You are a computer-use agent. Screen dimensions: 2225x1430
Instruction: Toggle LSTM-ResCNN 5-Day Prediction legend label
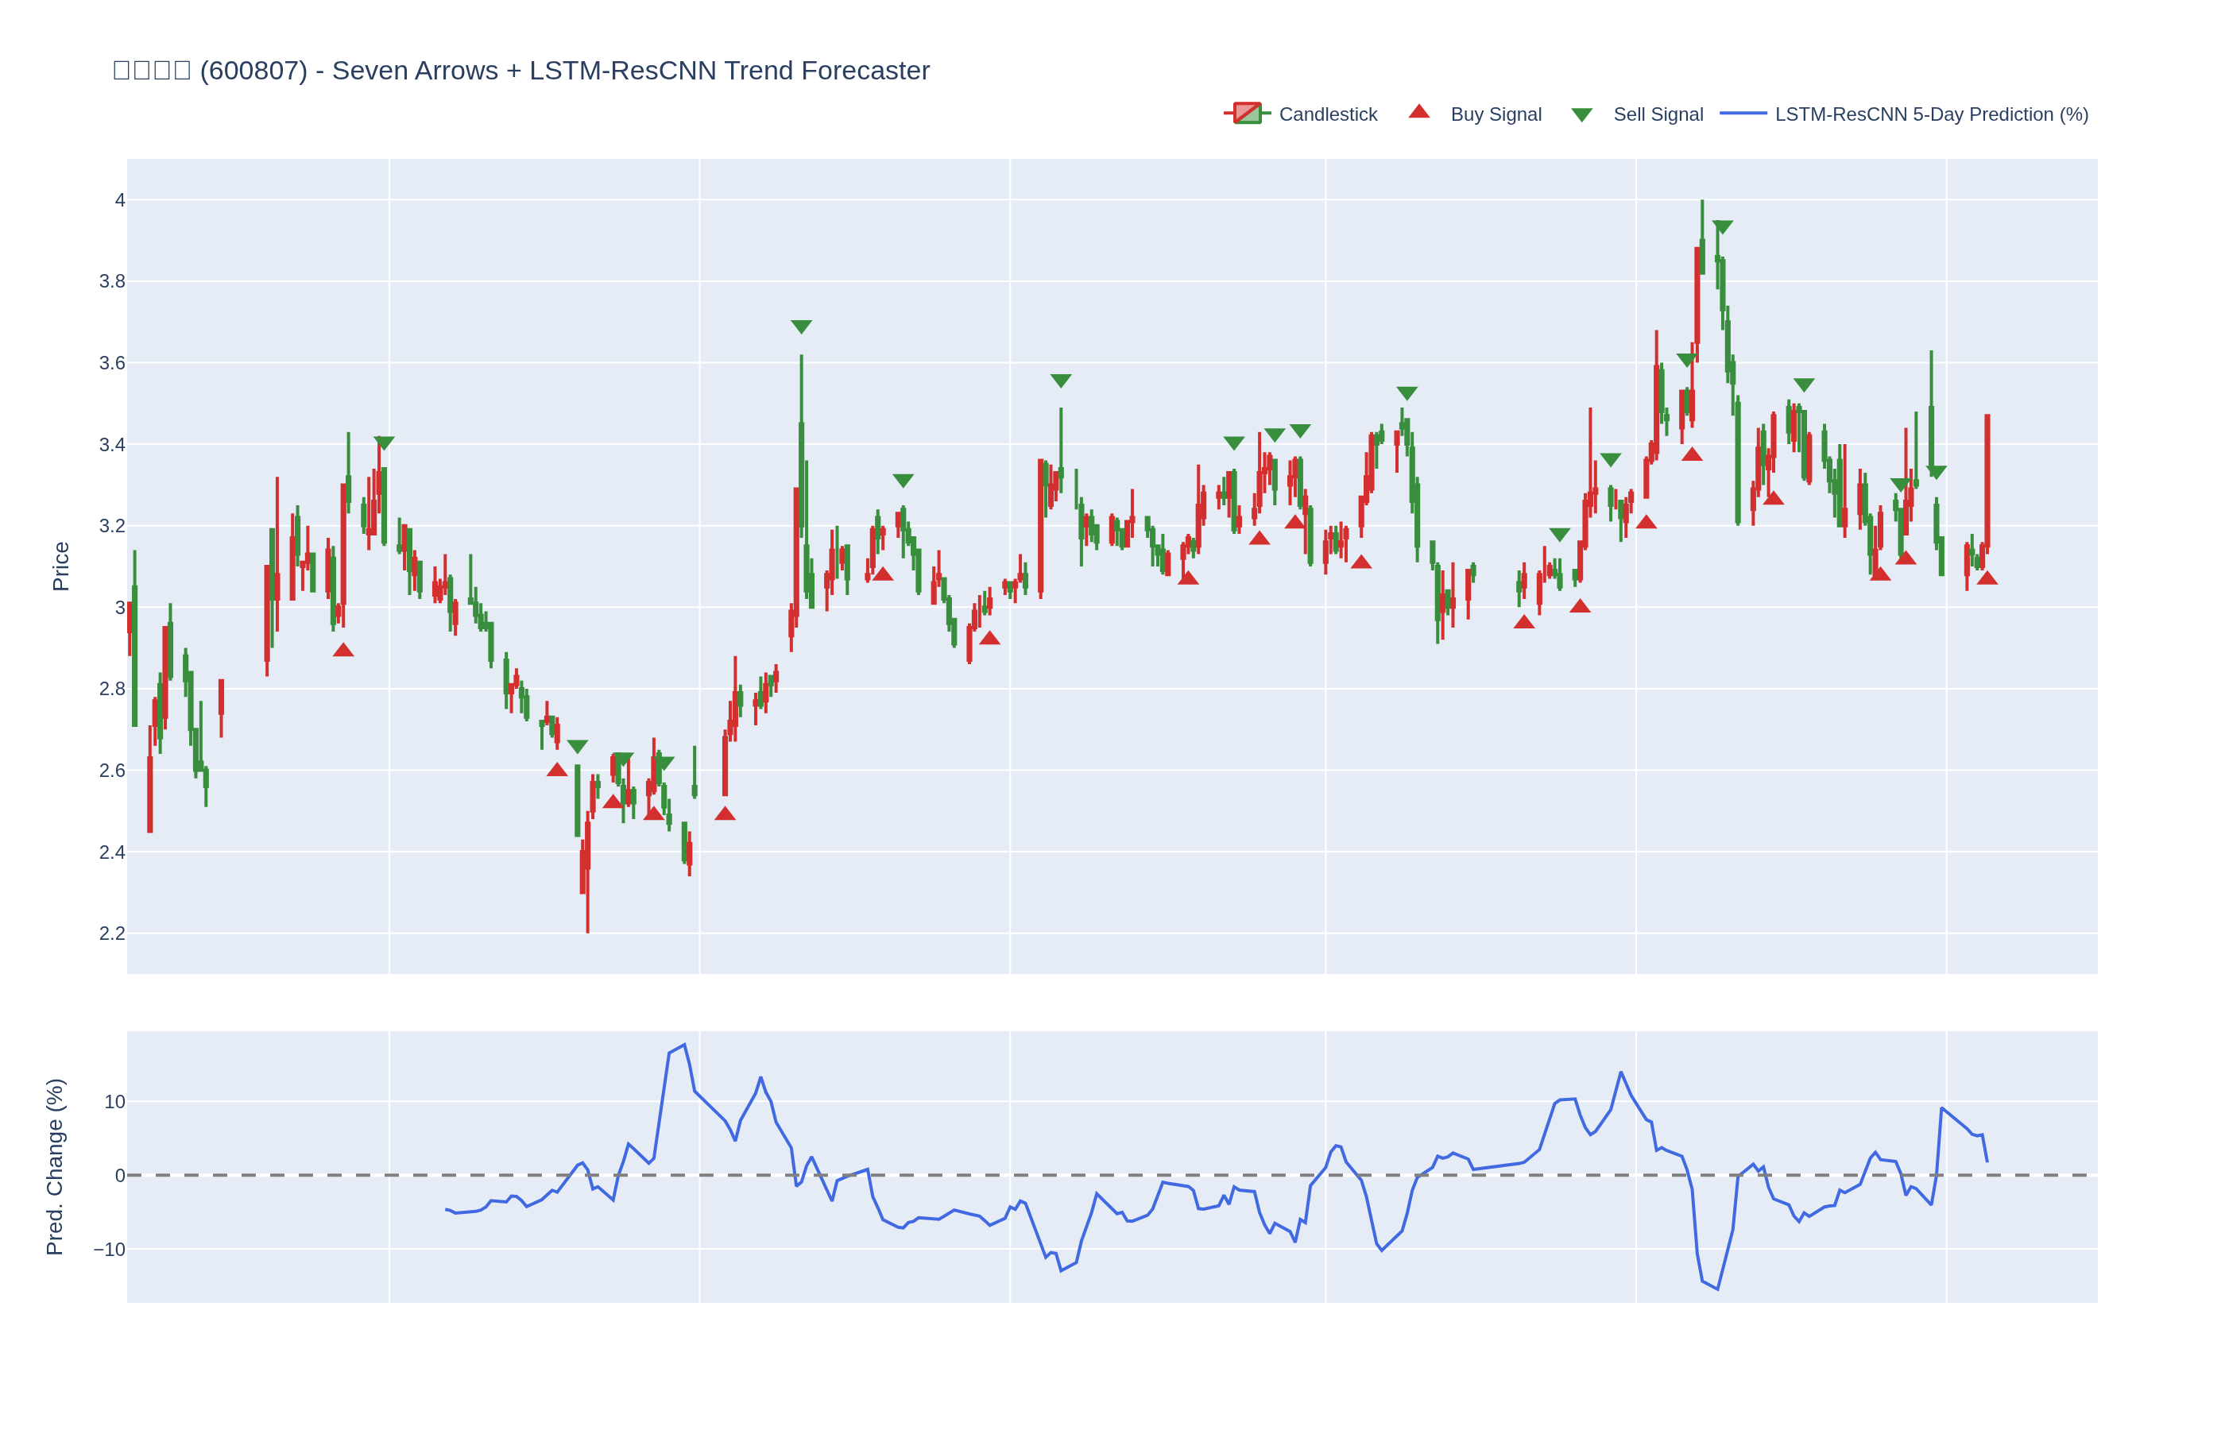tap(1932, 114)
